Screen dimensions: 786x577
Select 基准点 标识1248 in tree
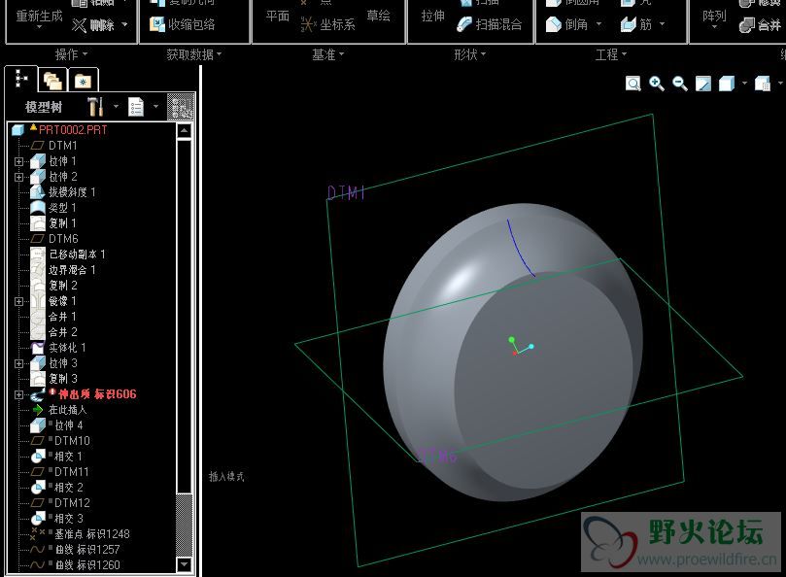[x=91, y=534]
